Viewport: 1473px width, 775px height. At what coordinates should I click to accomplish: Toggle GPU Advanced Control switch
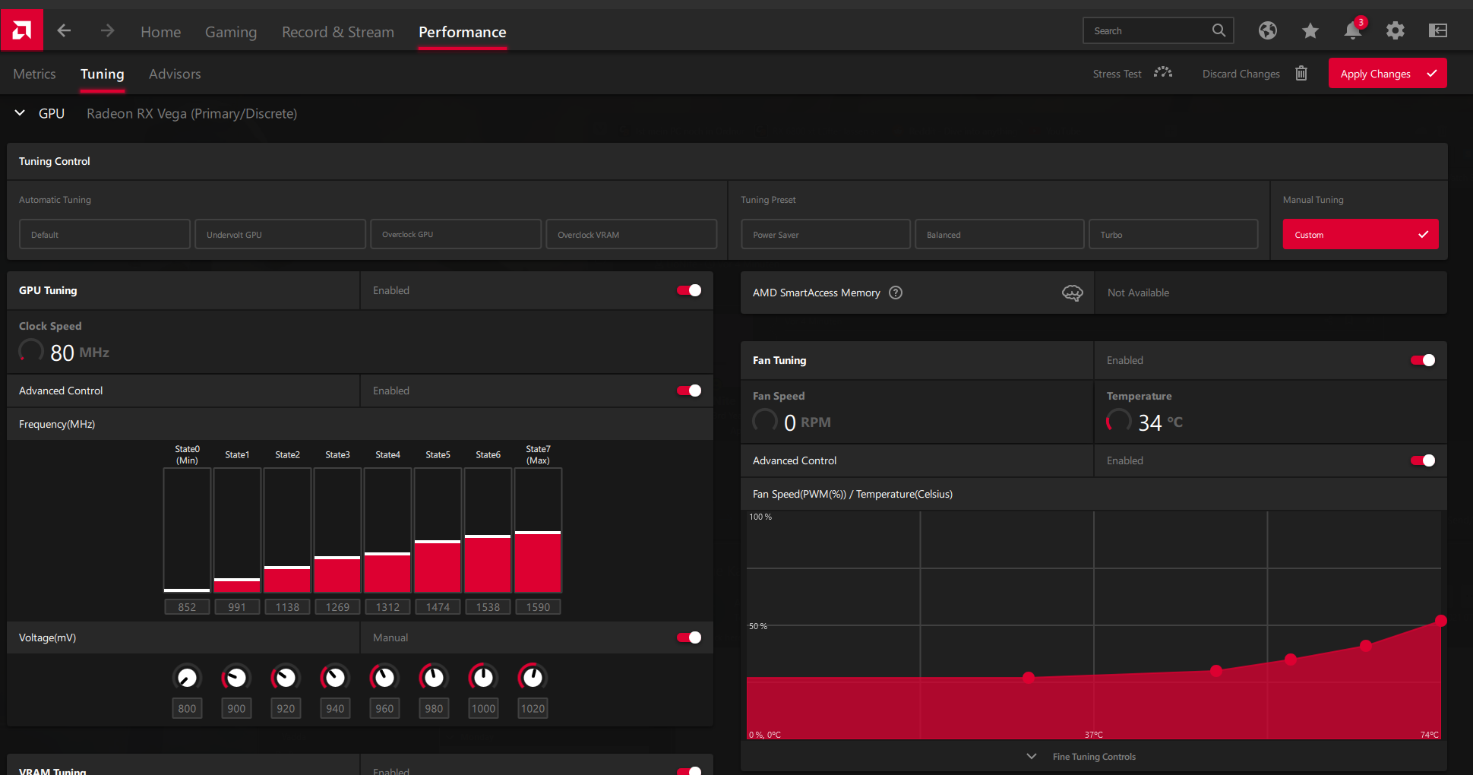pyautogui.click(x=689, y=391)
